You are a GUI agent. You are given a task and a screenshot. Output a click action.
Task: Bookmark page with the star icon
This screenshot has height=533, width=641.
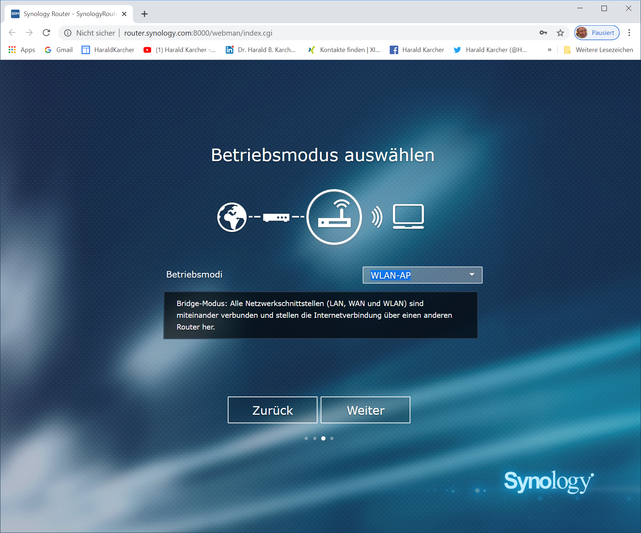tap(560, 33)
